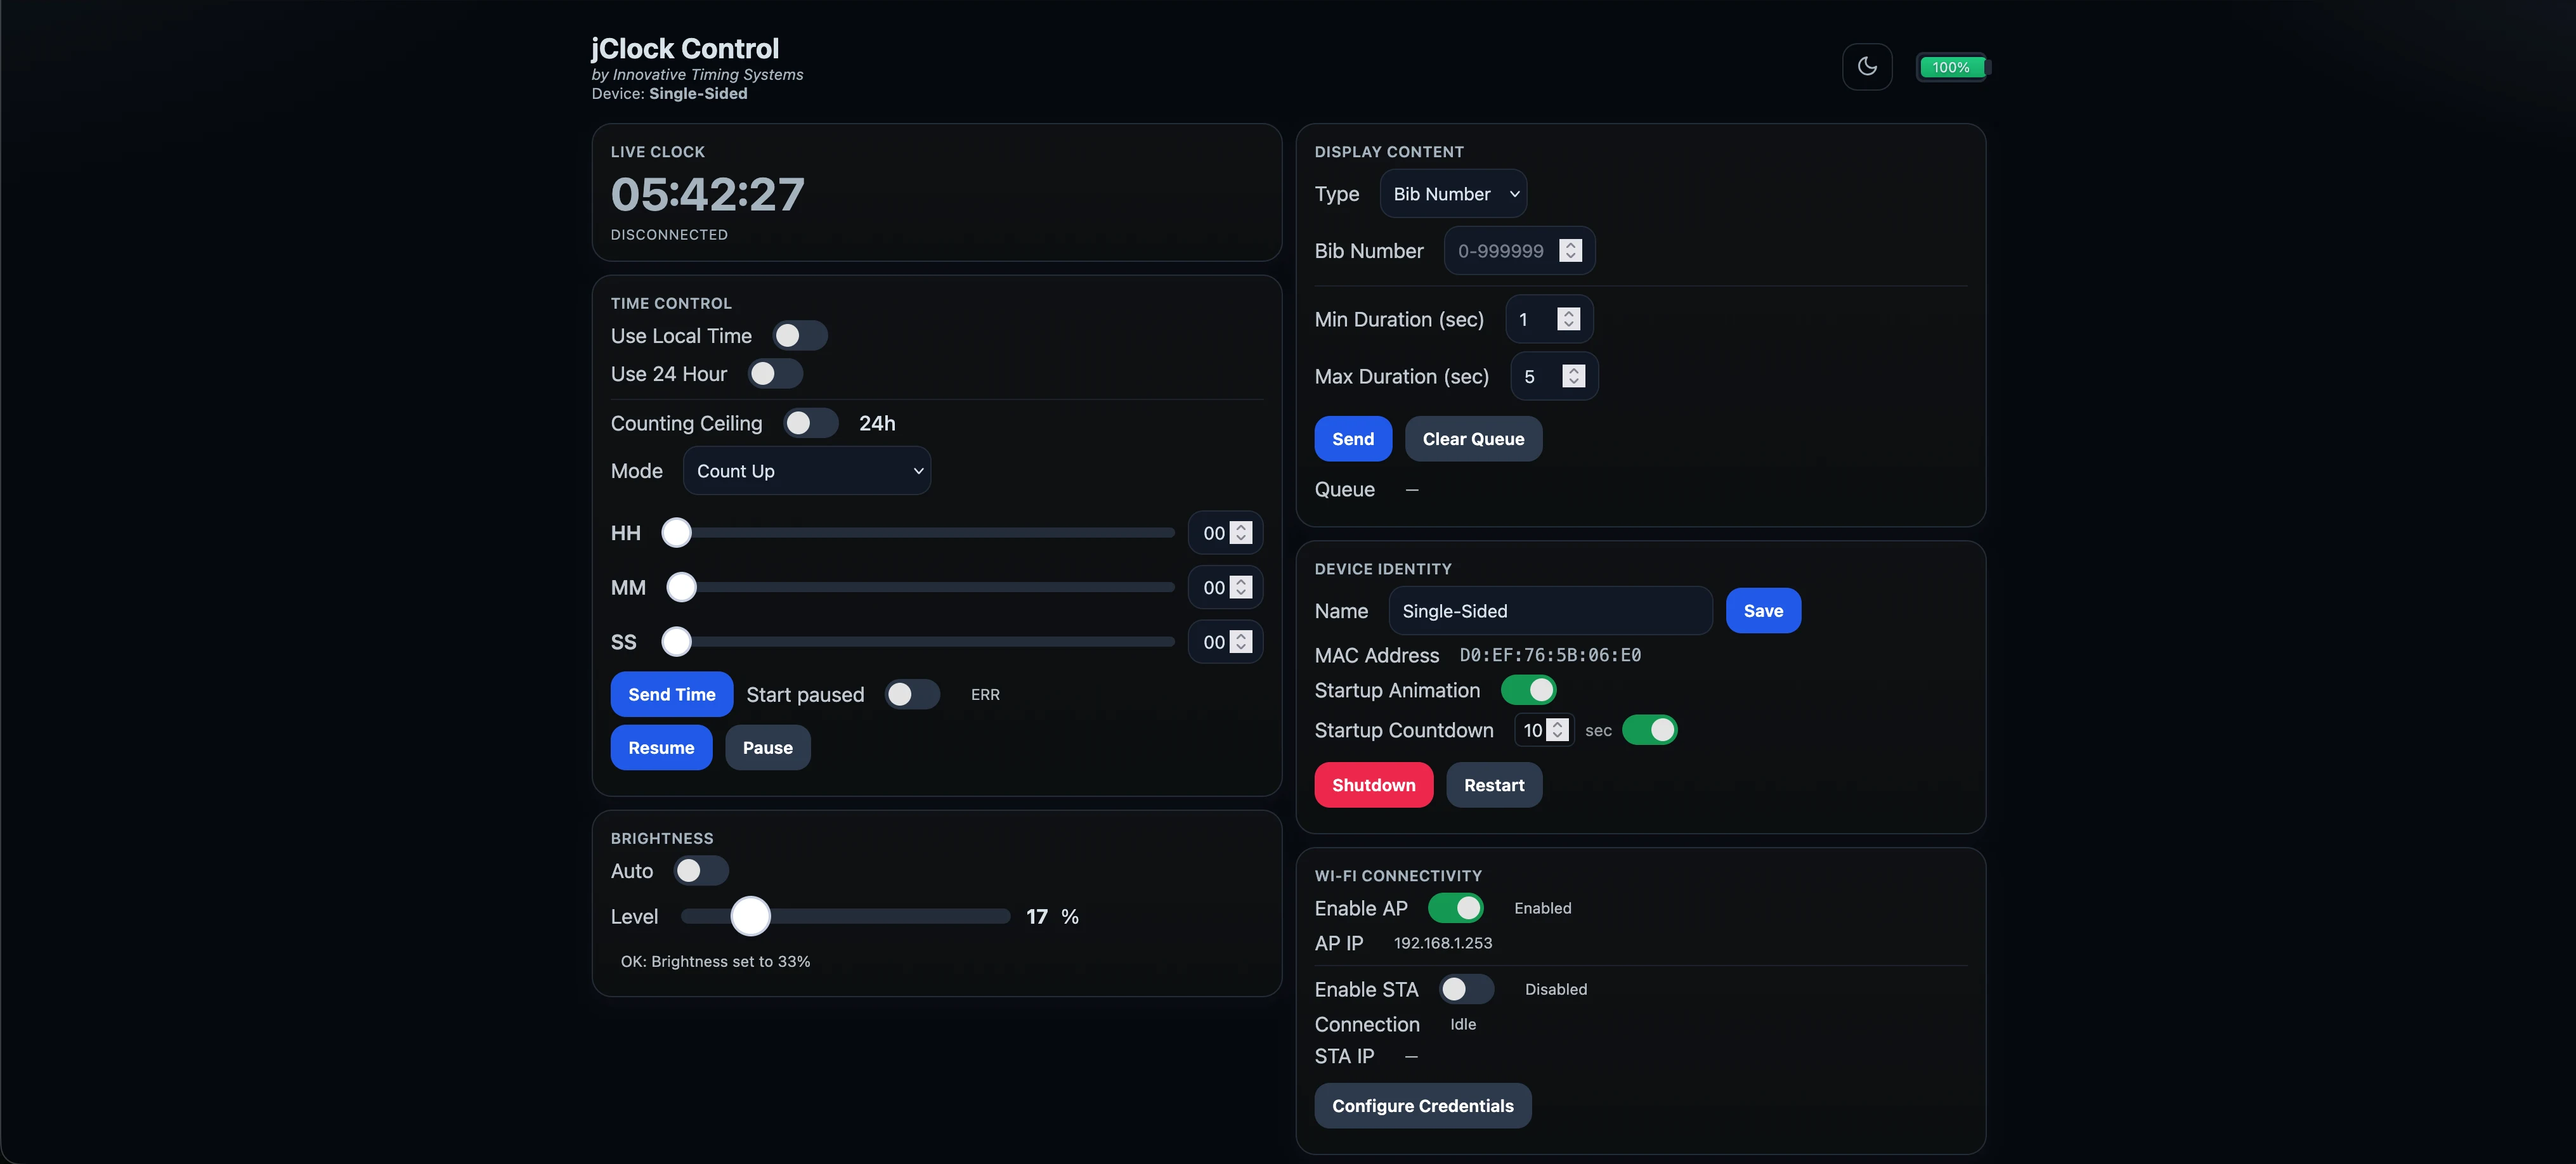Send the display content with Send
This screenshot has height=1164, width=2576.
coord(1353,439)
